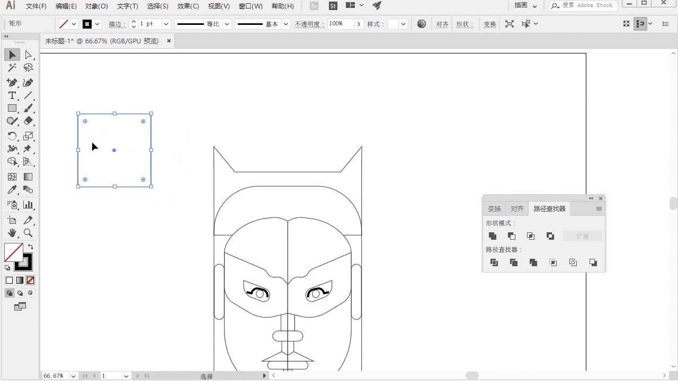Select the Selection (black arrow) tool
Viewport: 678px width, 381px height.
12,55
